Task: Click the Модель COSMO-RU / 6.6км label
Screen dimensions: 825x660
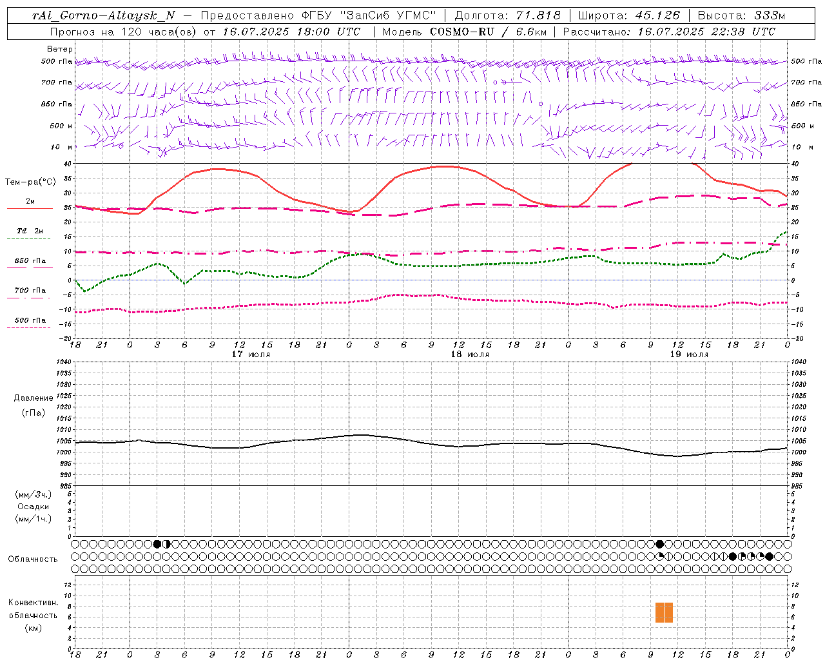Action: click(x=465, y=32)
